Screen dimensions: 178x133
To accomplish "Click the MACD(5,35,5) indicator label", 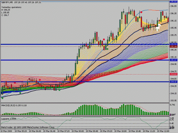I will pyautogui.click(x=14, y=105).
